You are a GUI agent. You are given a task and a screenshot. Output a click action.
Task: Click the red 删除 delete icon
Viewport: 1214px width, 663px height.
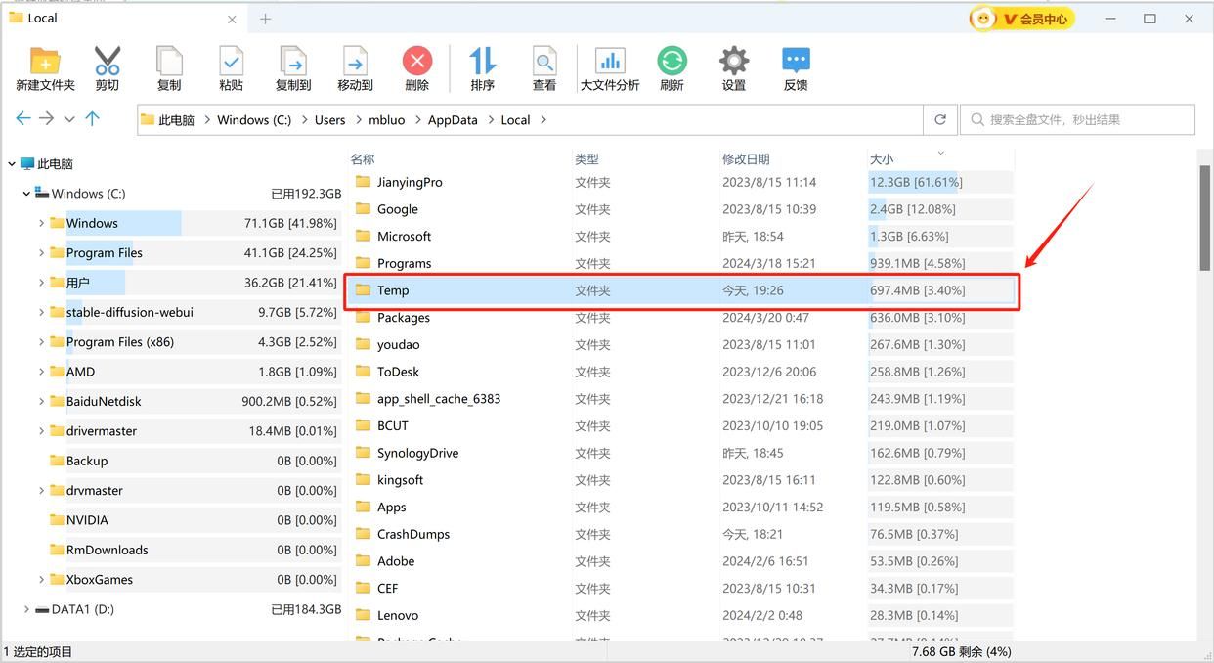(417, 62)
